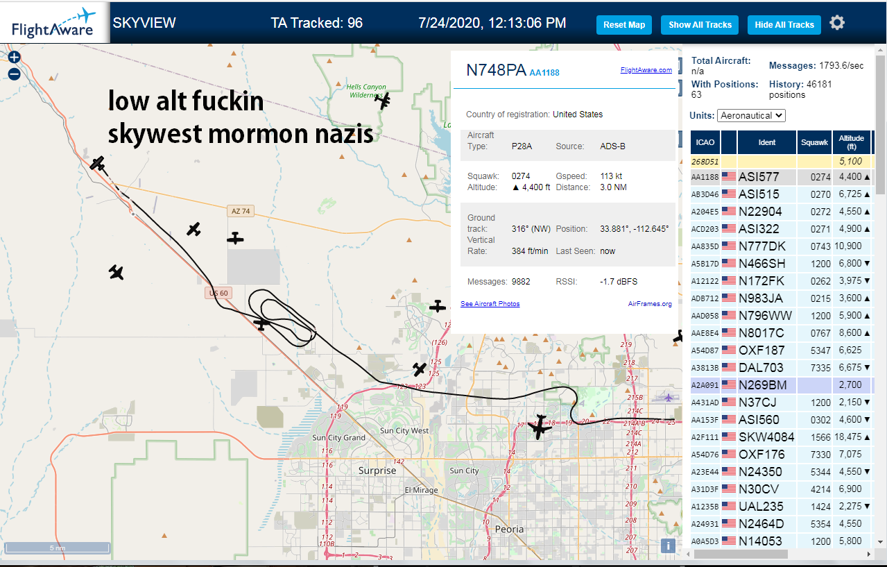The width and height of the screenshot is (887, 567).
Task: Select the N30CV table row
Action: pyautogui.click(x=782, y=489)
